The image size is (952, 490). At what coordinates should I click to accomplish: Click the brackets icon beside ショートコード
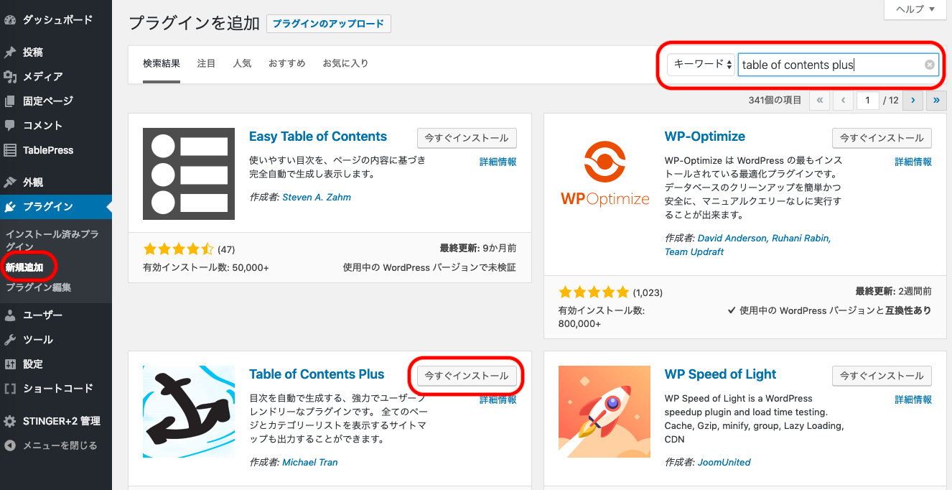pos(10,388)
